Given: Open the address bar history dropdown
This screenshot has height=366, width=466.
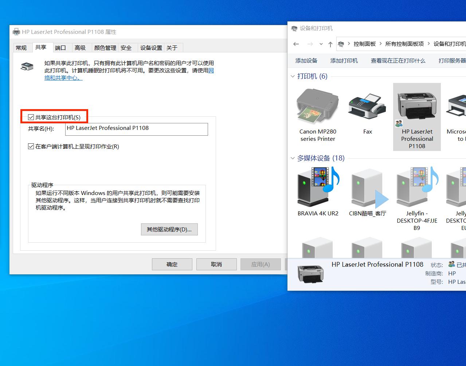Looking at the screenshot, I should pos(321,44).
